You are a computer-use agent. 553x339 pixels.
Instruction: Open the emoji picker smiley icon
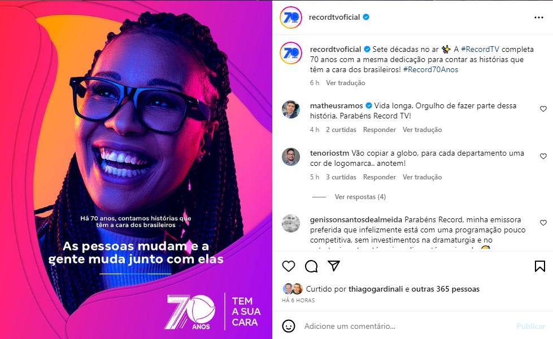[x=289, y=326]
